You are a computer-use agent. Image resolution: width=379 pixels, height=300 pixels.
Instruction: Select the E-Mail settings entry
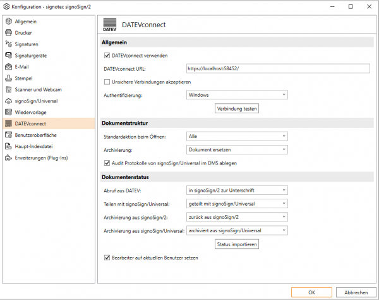click(x=49, y=67)
